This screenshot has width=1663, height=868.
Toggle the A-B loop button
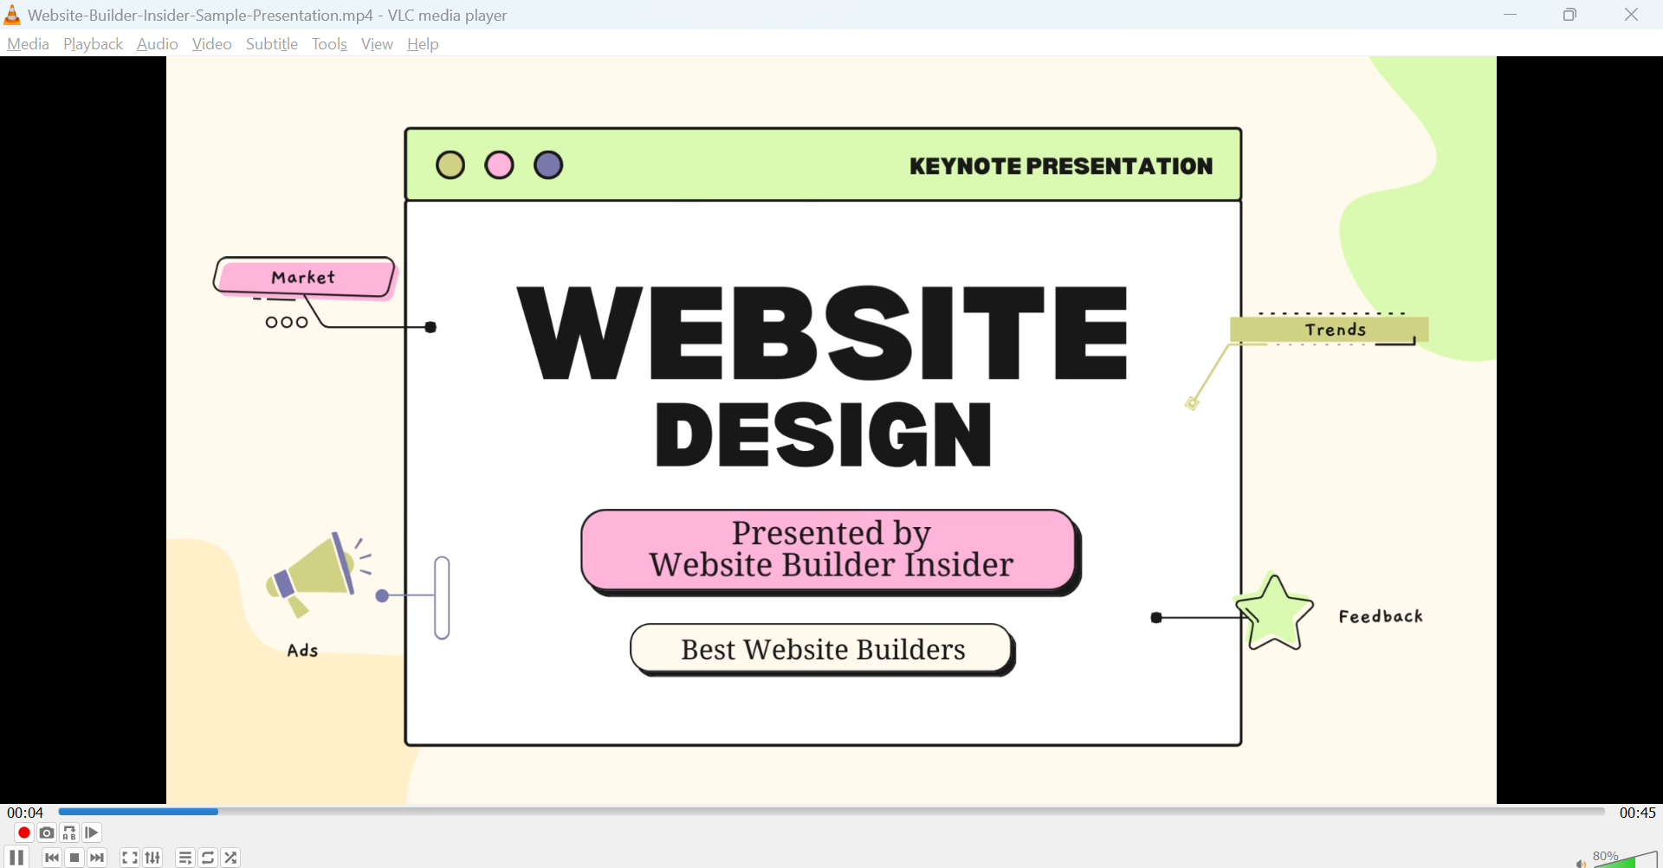(x=69, y=833)
